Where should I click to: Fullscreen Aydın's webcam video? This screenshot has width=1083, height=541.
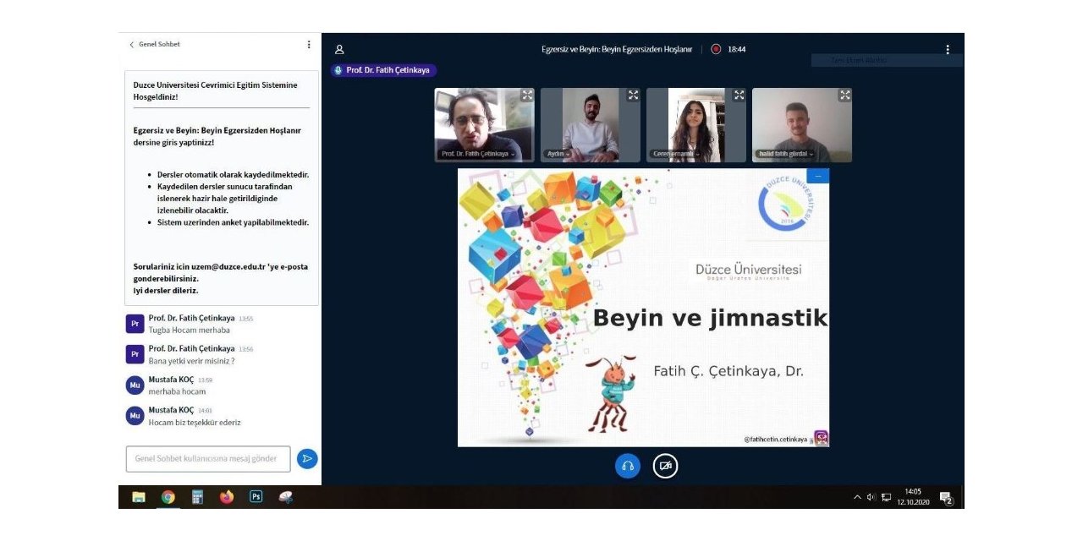click(633, 96)
